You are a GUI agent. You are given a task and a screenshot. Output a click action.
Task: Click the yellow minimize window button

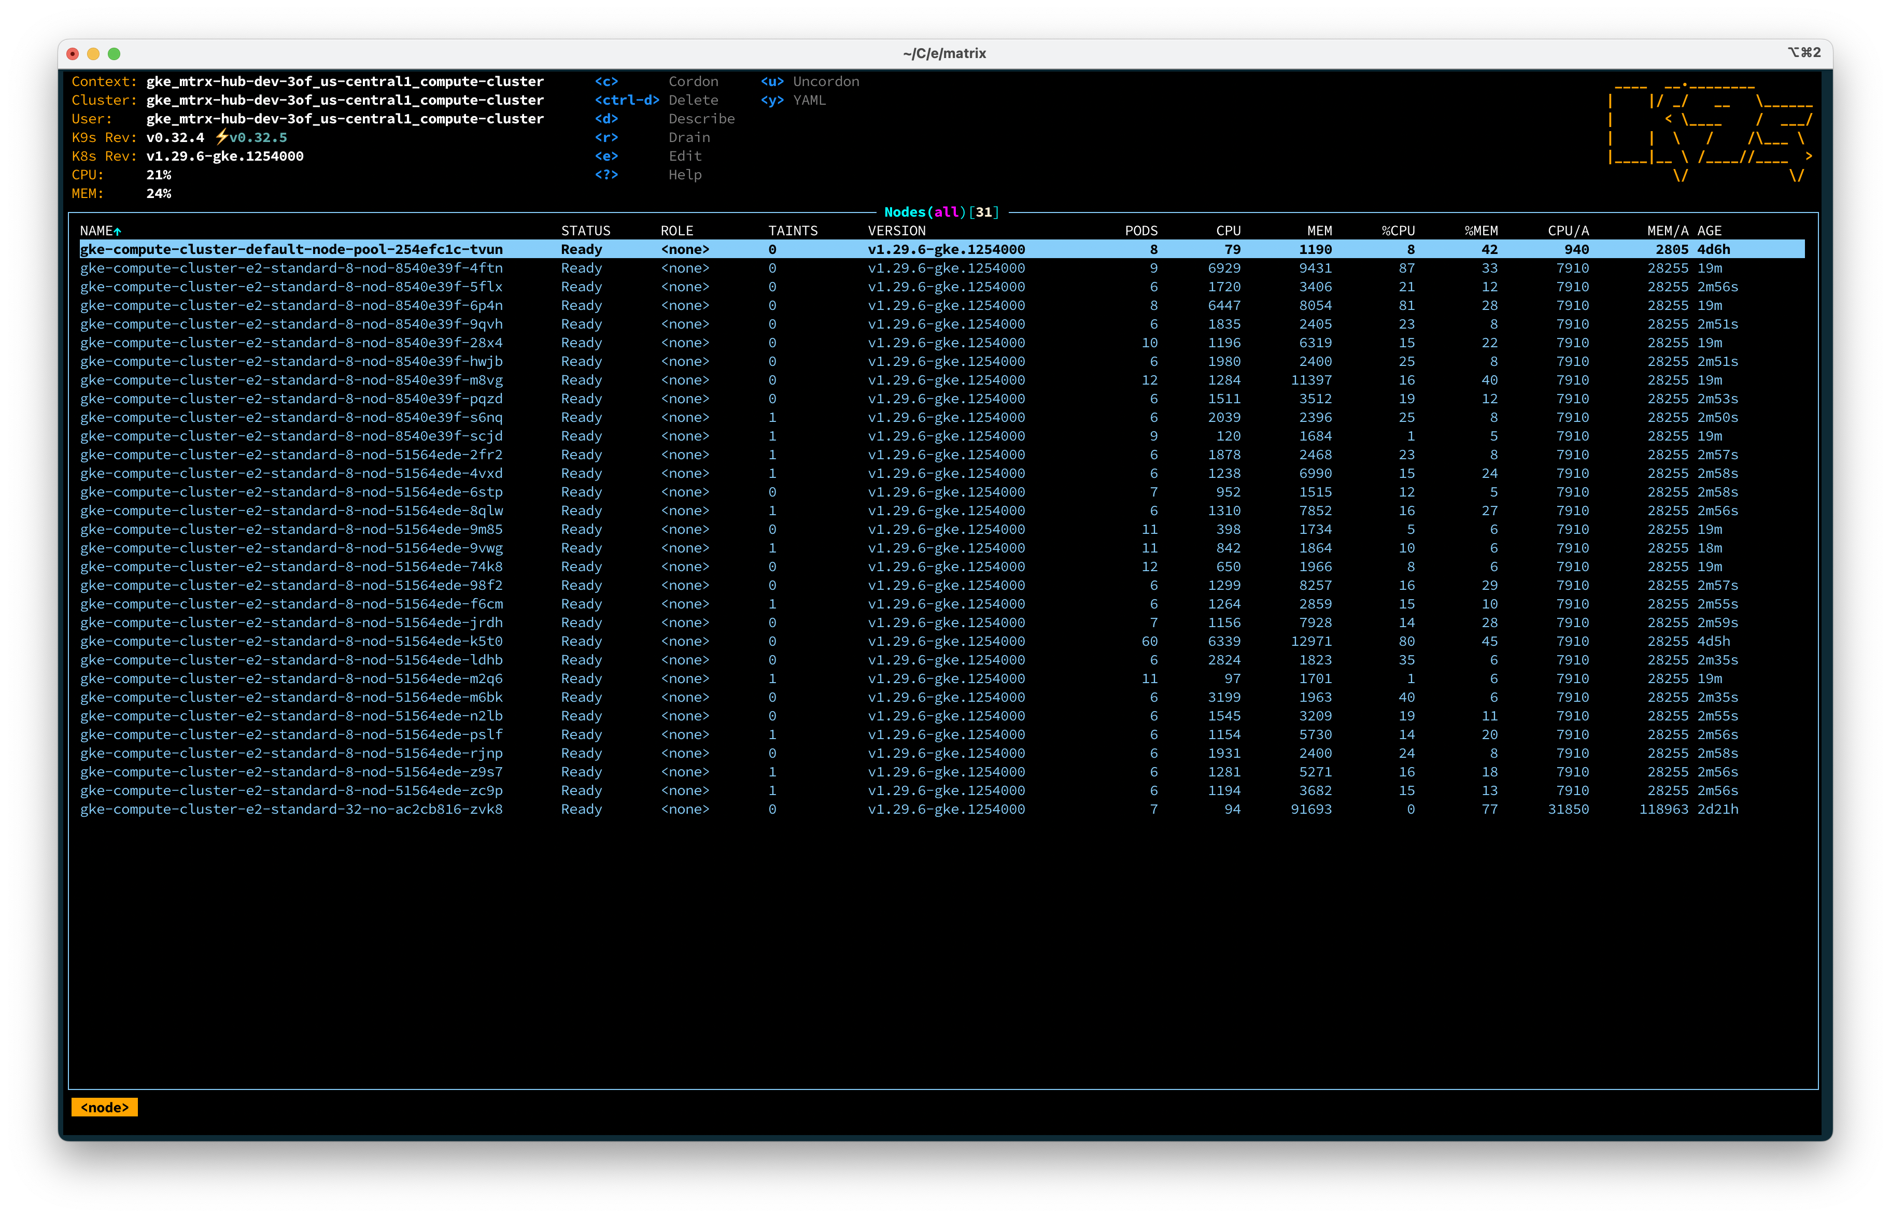pyautogui.click(x=93, y=54)
